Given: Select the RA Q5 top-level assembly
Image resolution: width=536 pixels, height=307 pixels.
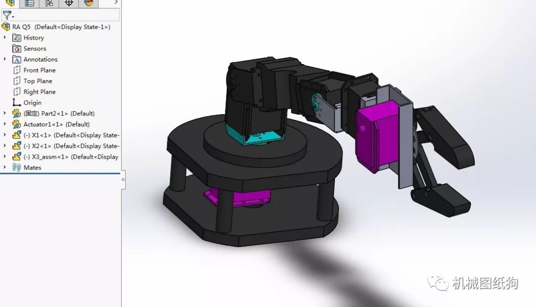Looking at the screenshot, I should [61, 27].
